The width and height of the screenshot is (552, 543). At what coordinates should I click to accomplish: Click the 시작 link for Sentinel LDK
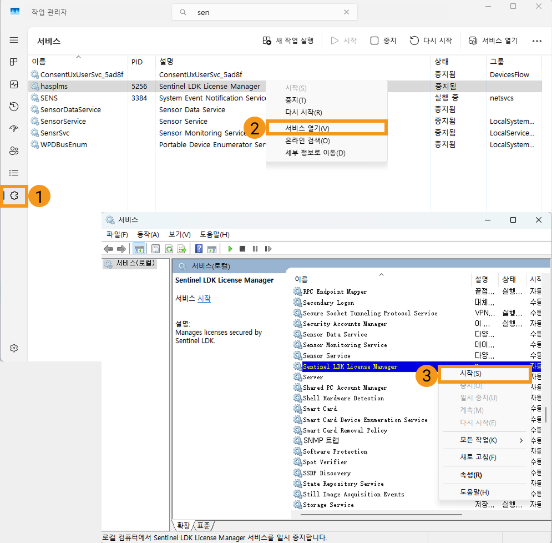[x=204, y=299]
